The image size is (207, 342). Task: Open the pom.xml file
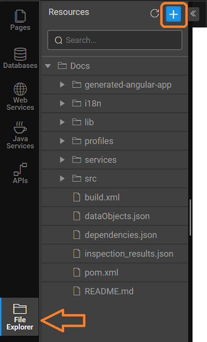(x=115, y=272)
